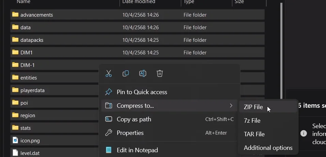This screenshot has width=326, height=157.
Task: Select Copy as path
Action: pyautogui.click(x=134, y=119)
